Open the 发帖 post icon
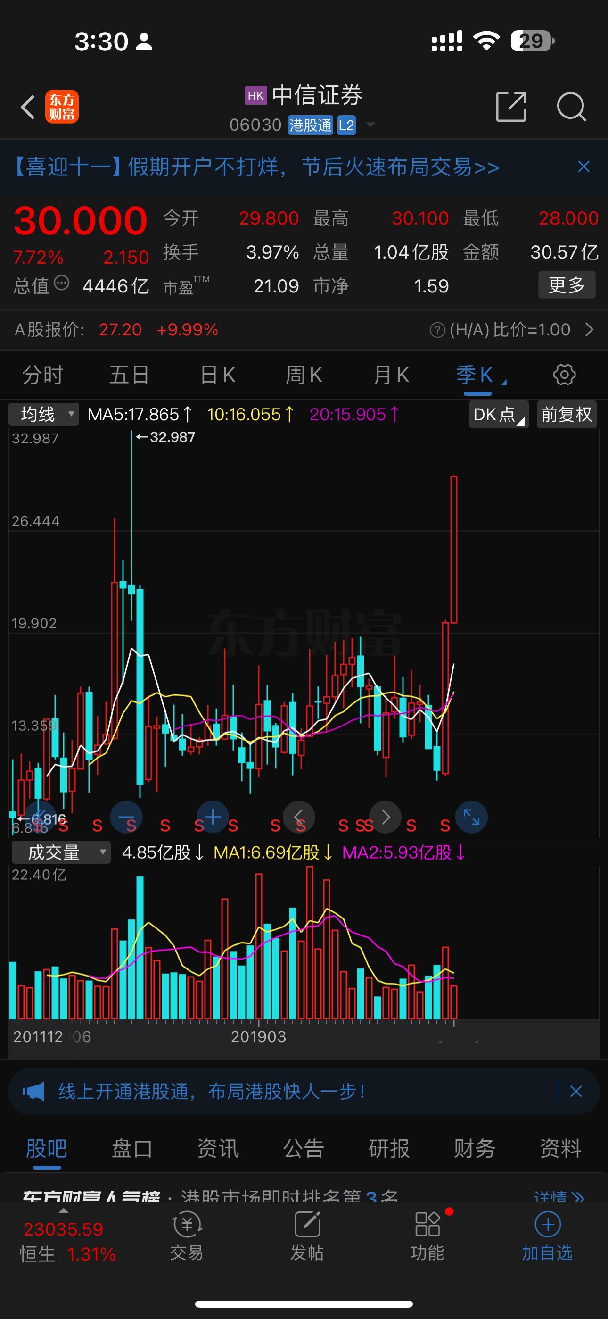This screenshot has width=608, height=1319. point(307,1236)
